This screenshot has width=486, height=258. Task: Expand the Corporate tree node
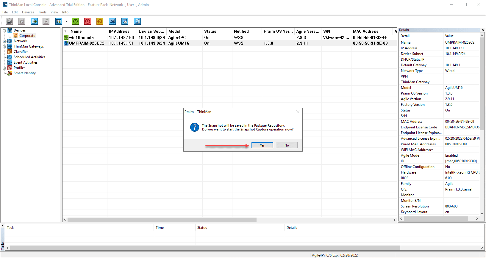10,36
